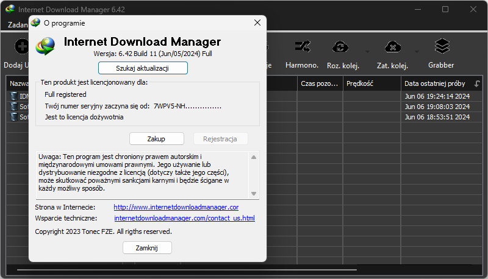Screen dimensions: 488x279
Task: Select row dated Jun 06 18:53:51 2024
Action: click(437, 117)
